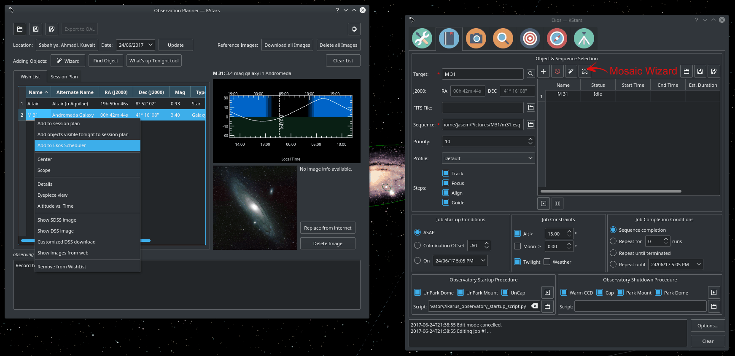
Task: Open the Repeat until date dropdown
Action: point(675,265)
